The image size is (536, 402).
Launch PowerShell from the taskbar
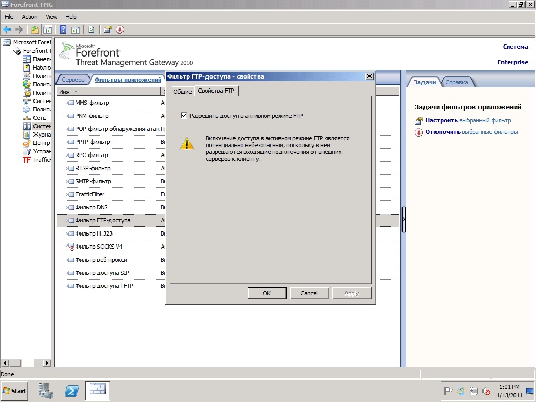(72, 390)
